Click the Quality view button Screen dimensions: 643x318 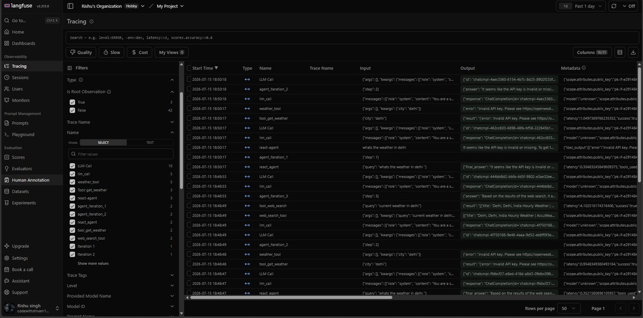click(x=81, y=53)
